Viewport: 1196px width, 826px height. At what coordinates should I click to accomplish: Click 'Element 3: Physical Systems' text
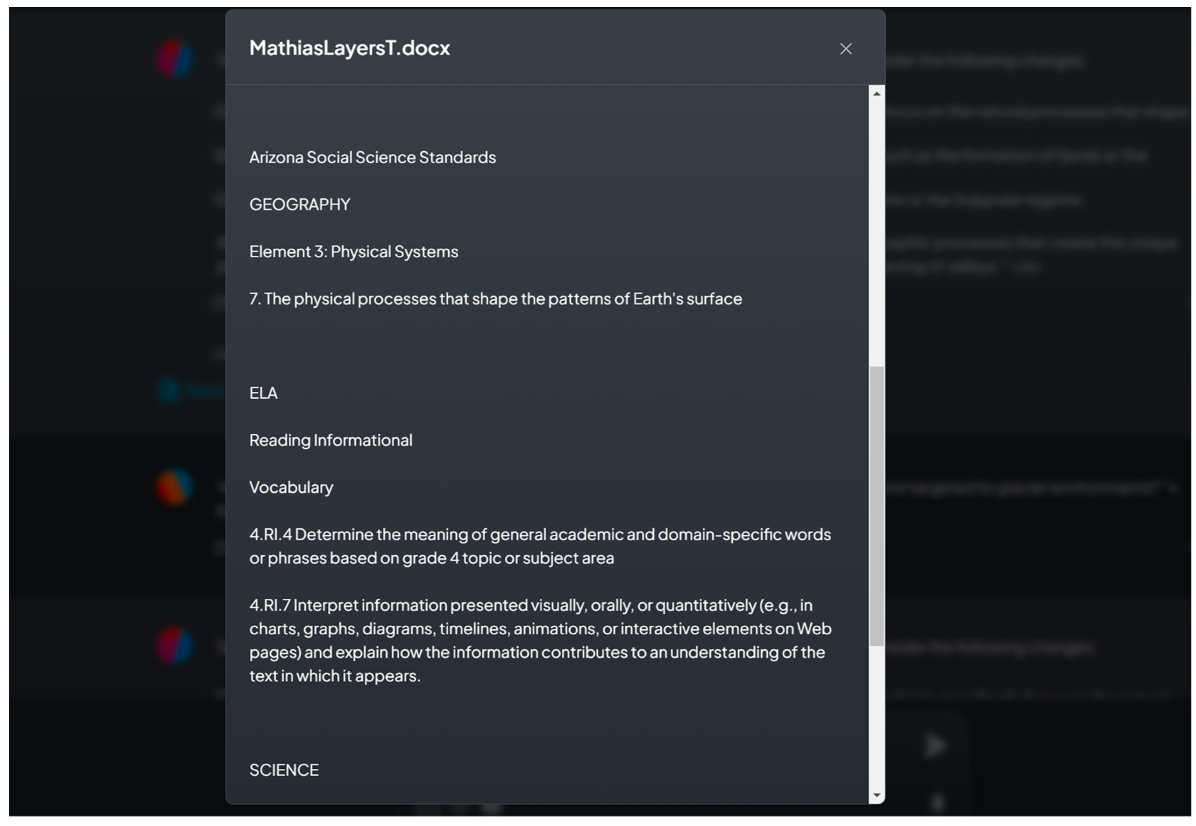[x=353, y=252]
